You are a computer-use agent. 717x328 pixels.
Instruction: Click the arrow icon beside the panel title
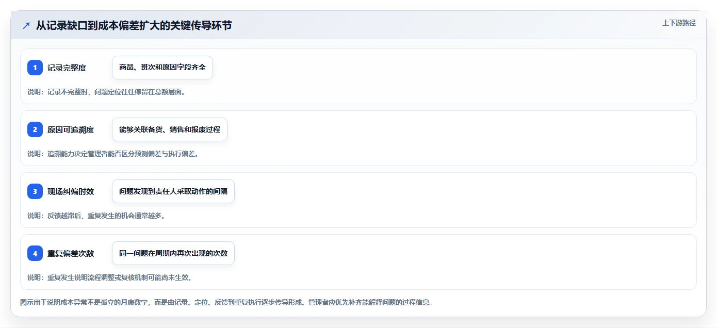point(26,26)
